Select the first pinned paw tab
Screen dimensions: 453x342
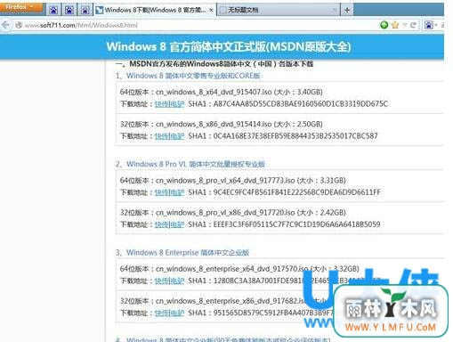[53, 11]
